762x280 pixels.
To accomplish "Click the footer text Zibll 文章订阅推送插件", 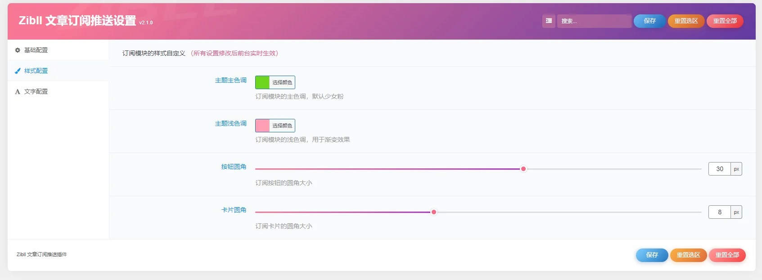I will click(x=42, y=254).
